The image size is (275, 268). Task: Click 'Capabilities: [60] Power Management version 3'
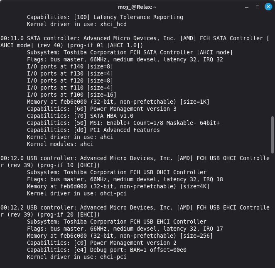(x=102, y=109)
